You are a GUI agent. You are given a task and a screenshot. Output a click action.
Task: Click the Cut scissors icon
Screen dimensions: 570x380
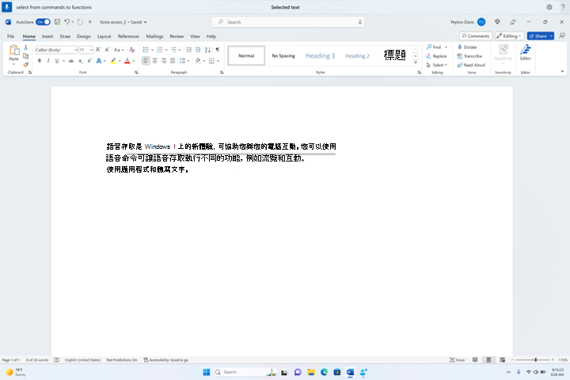click(x=26, y=47)
